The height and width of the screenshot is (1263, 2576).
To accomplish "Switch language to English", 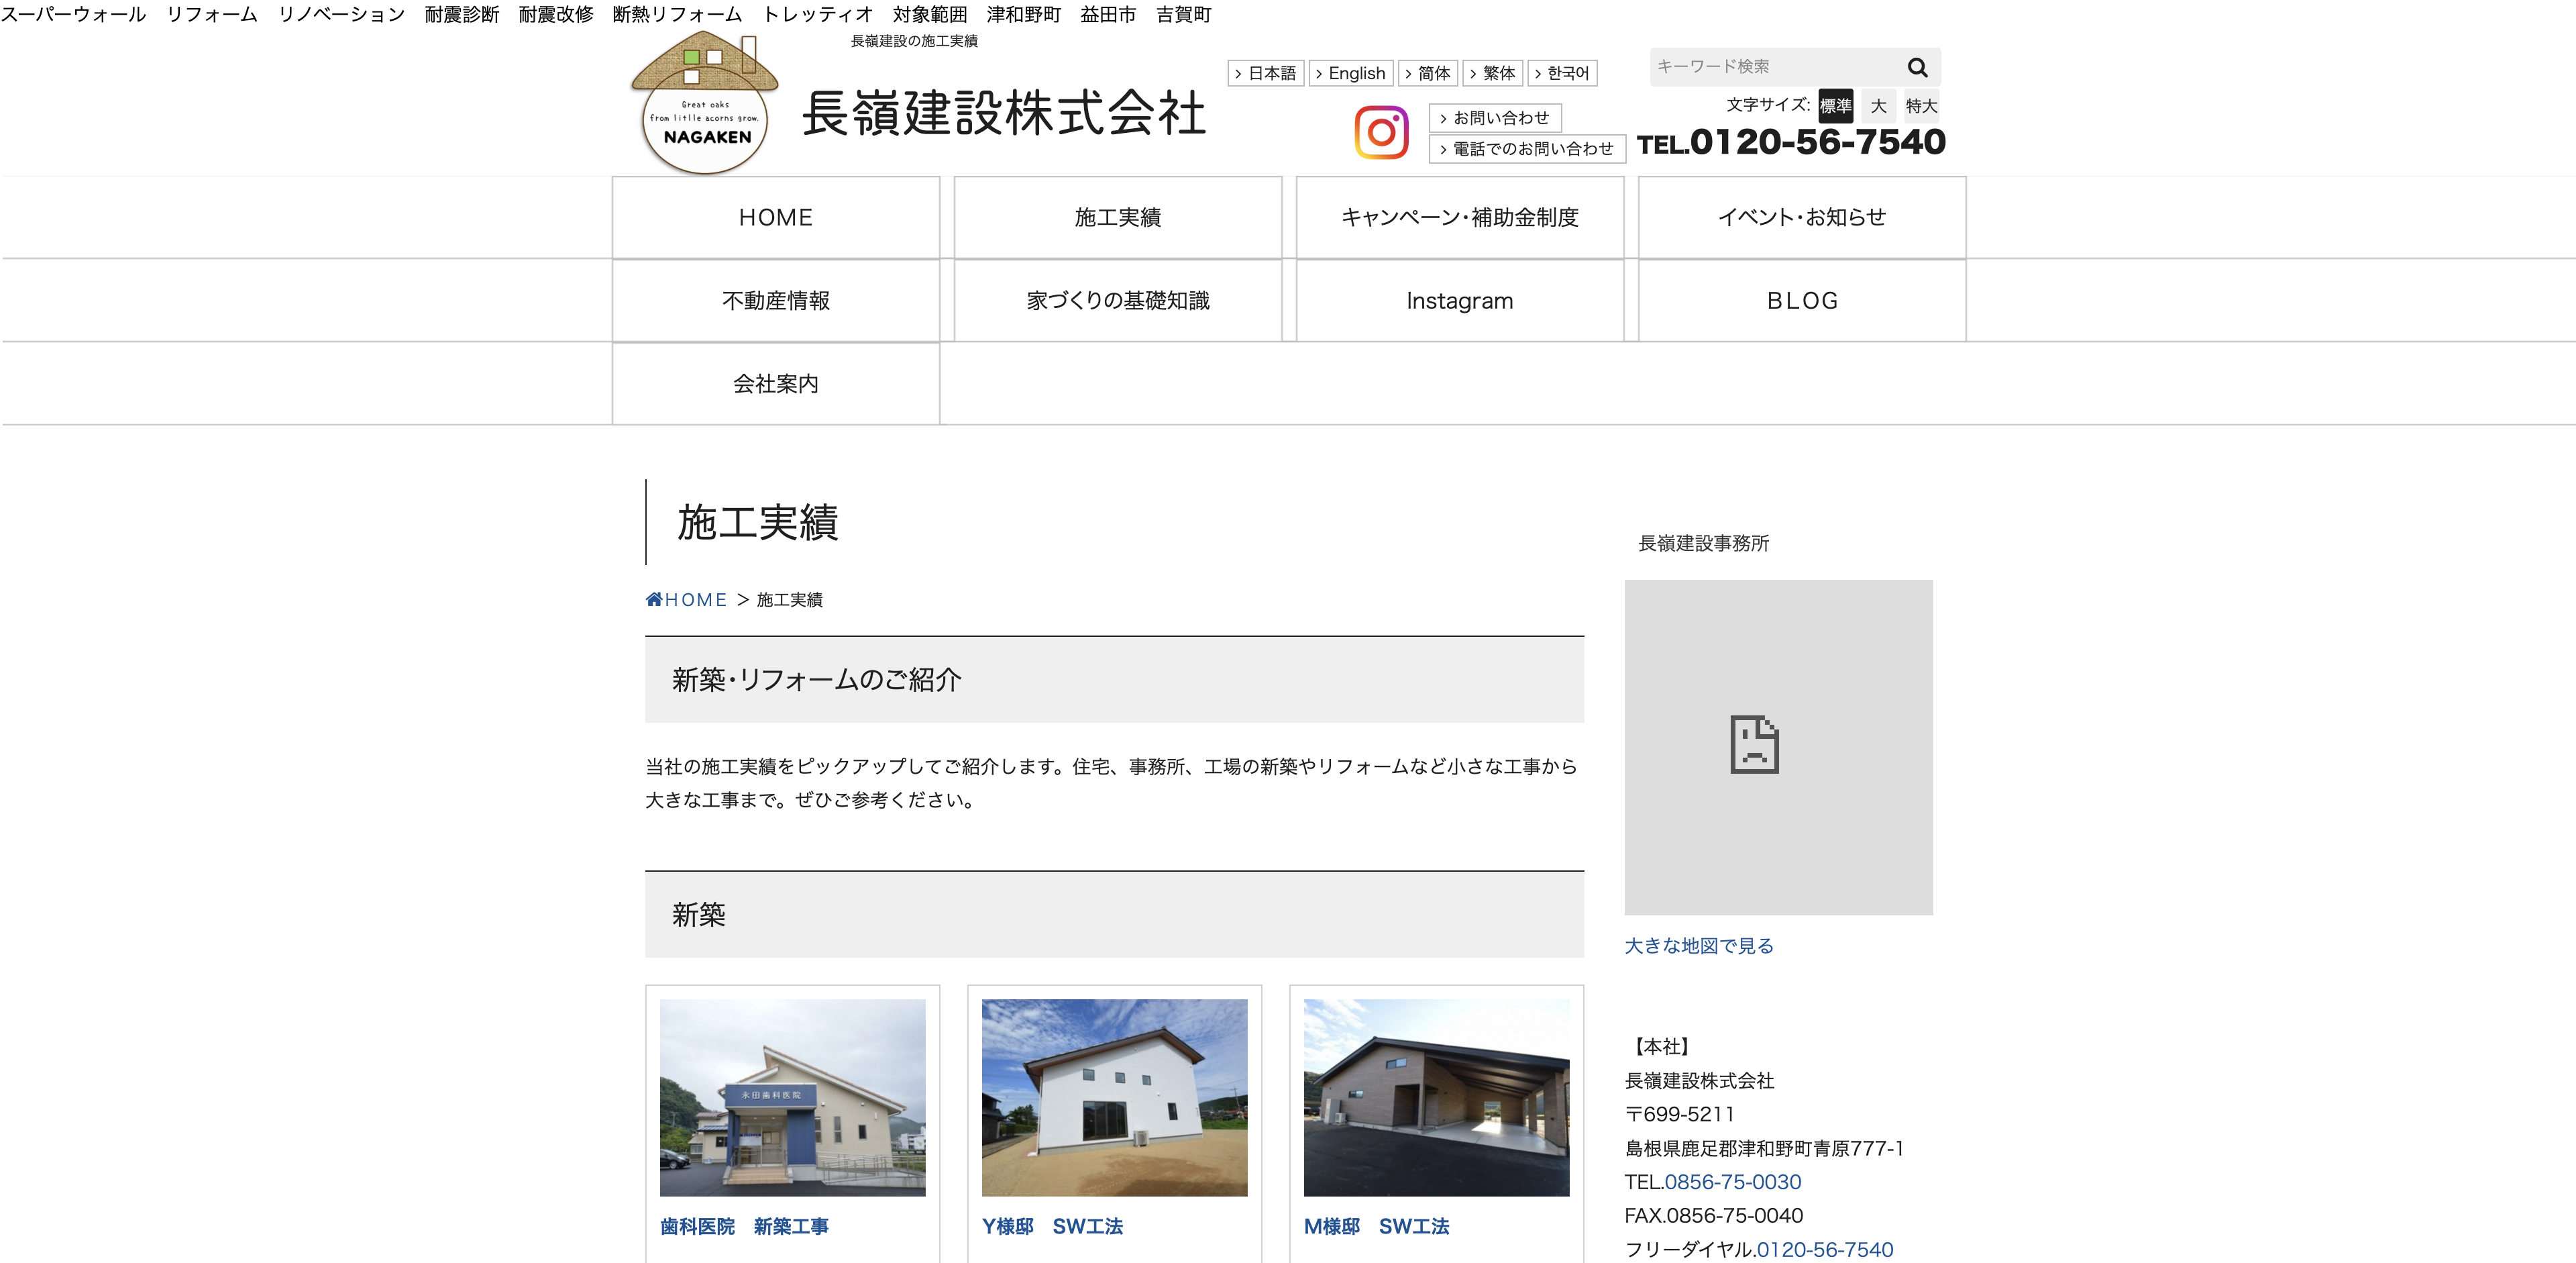I will (1350, 73).
